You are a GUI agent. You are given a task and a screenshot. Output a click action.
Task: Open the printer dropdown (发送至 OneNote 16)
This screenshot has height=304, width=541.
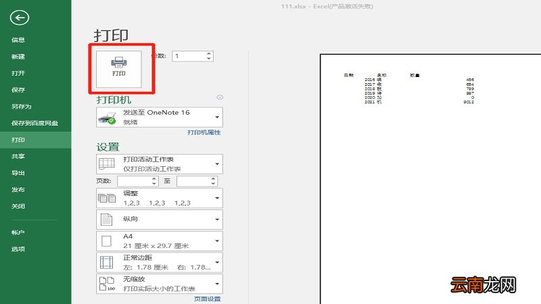(x=160, y=117)
